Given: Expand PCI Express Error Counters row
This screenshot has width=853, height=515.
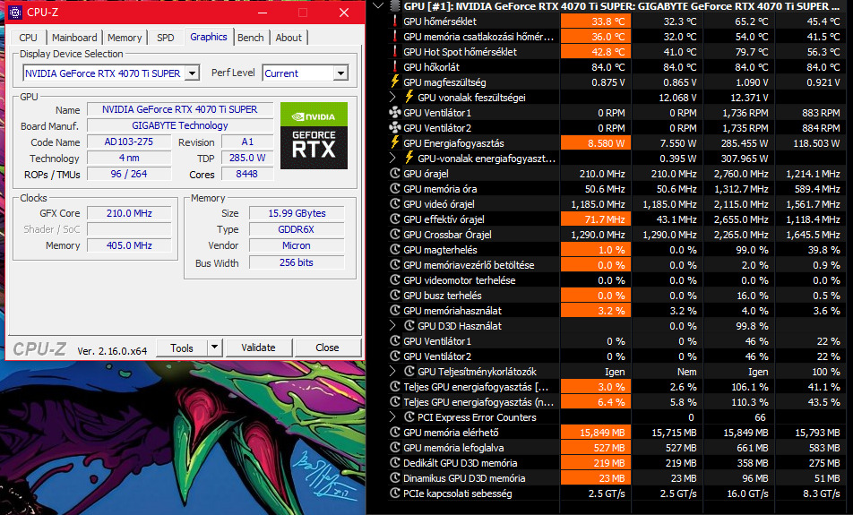Looking at the screenshot, I should coord(393,417).
